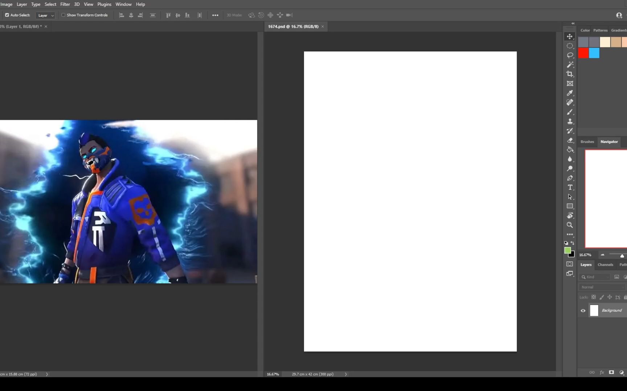The width and height of the screenshot is (627, 391).
Task: Select the Rectangle shape tool
Action: click(570, 206)
